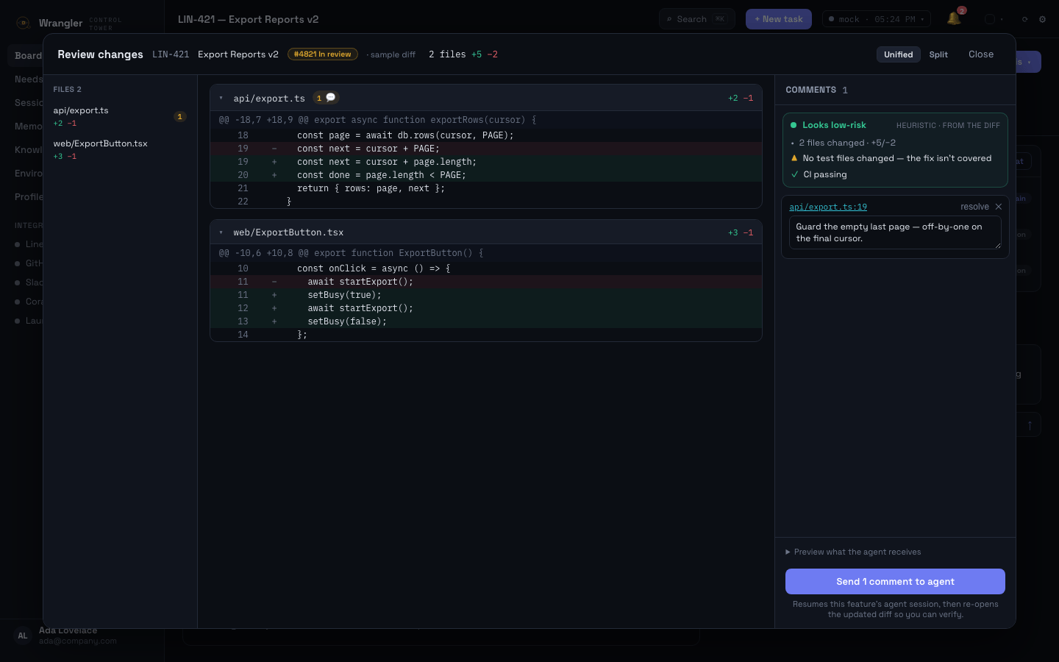Click removed line 11 'await startExport();'
This screenshot has width=1059, height=662.
(x=486, y=282)
